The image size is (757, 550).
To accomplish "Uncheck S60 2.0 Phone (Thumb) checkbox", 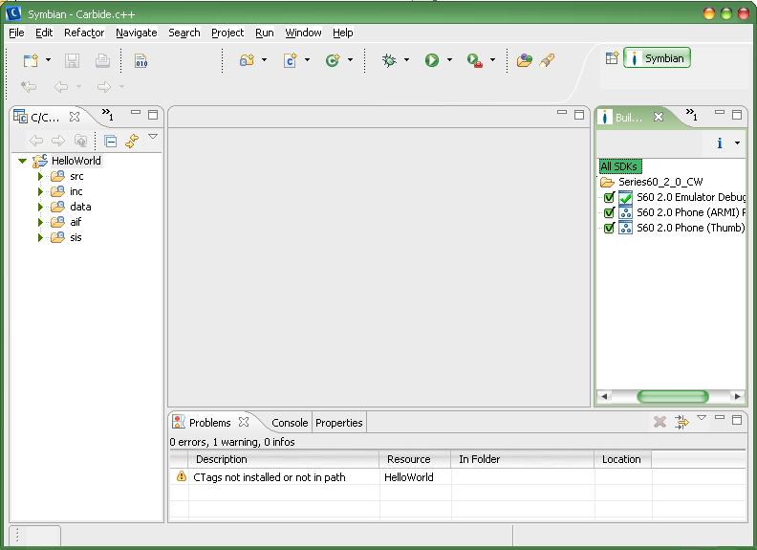I will (609, 228).
